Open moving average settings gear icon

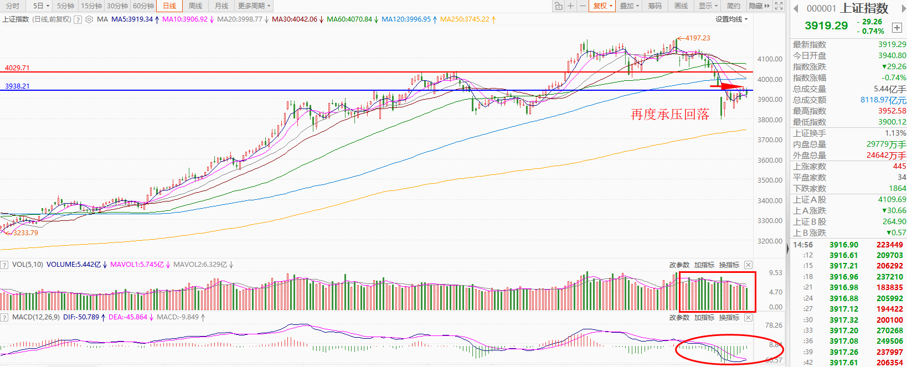click(89, 19)
